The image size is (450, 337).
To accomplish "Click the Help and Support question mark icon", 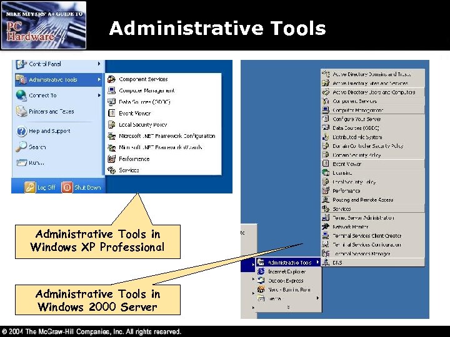I will (x=21, y=131).
